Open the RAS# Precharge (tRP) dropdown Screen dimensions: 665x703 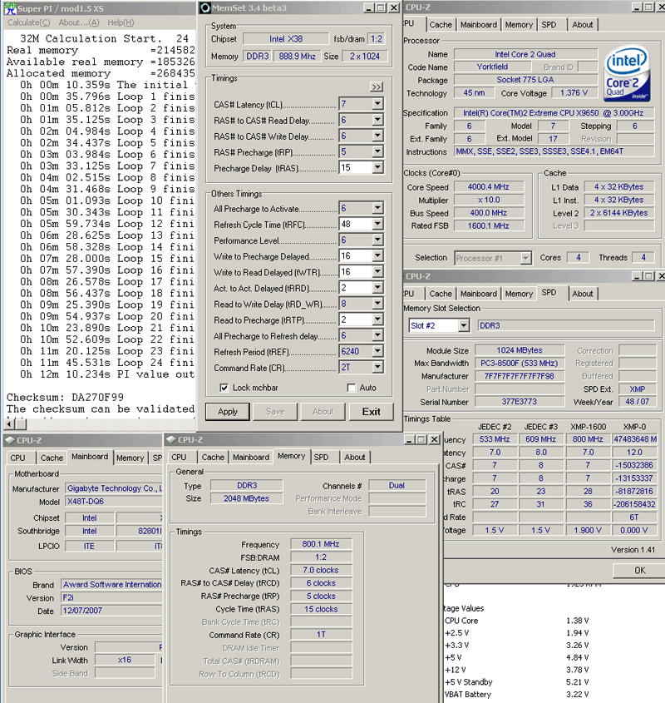coord(377,151)
